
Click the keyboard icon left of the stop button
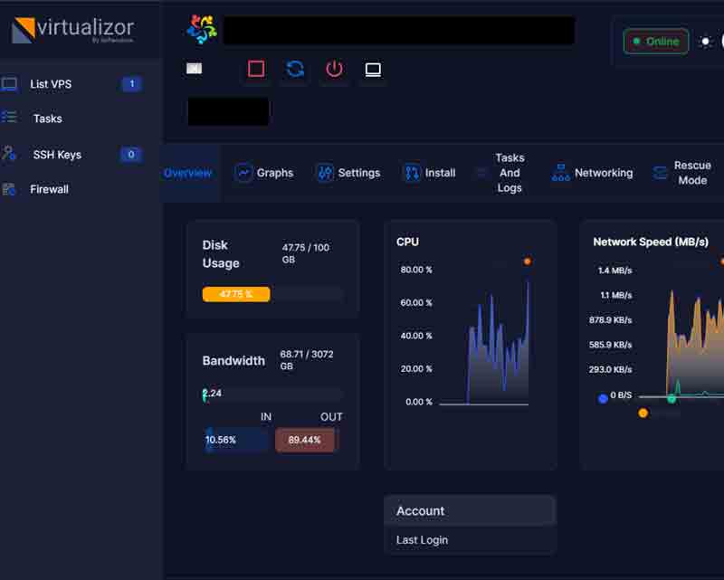point(193,67)
